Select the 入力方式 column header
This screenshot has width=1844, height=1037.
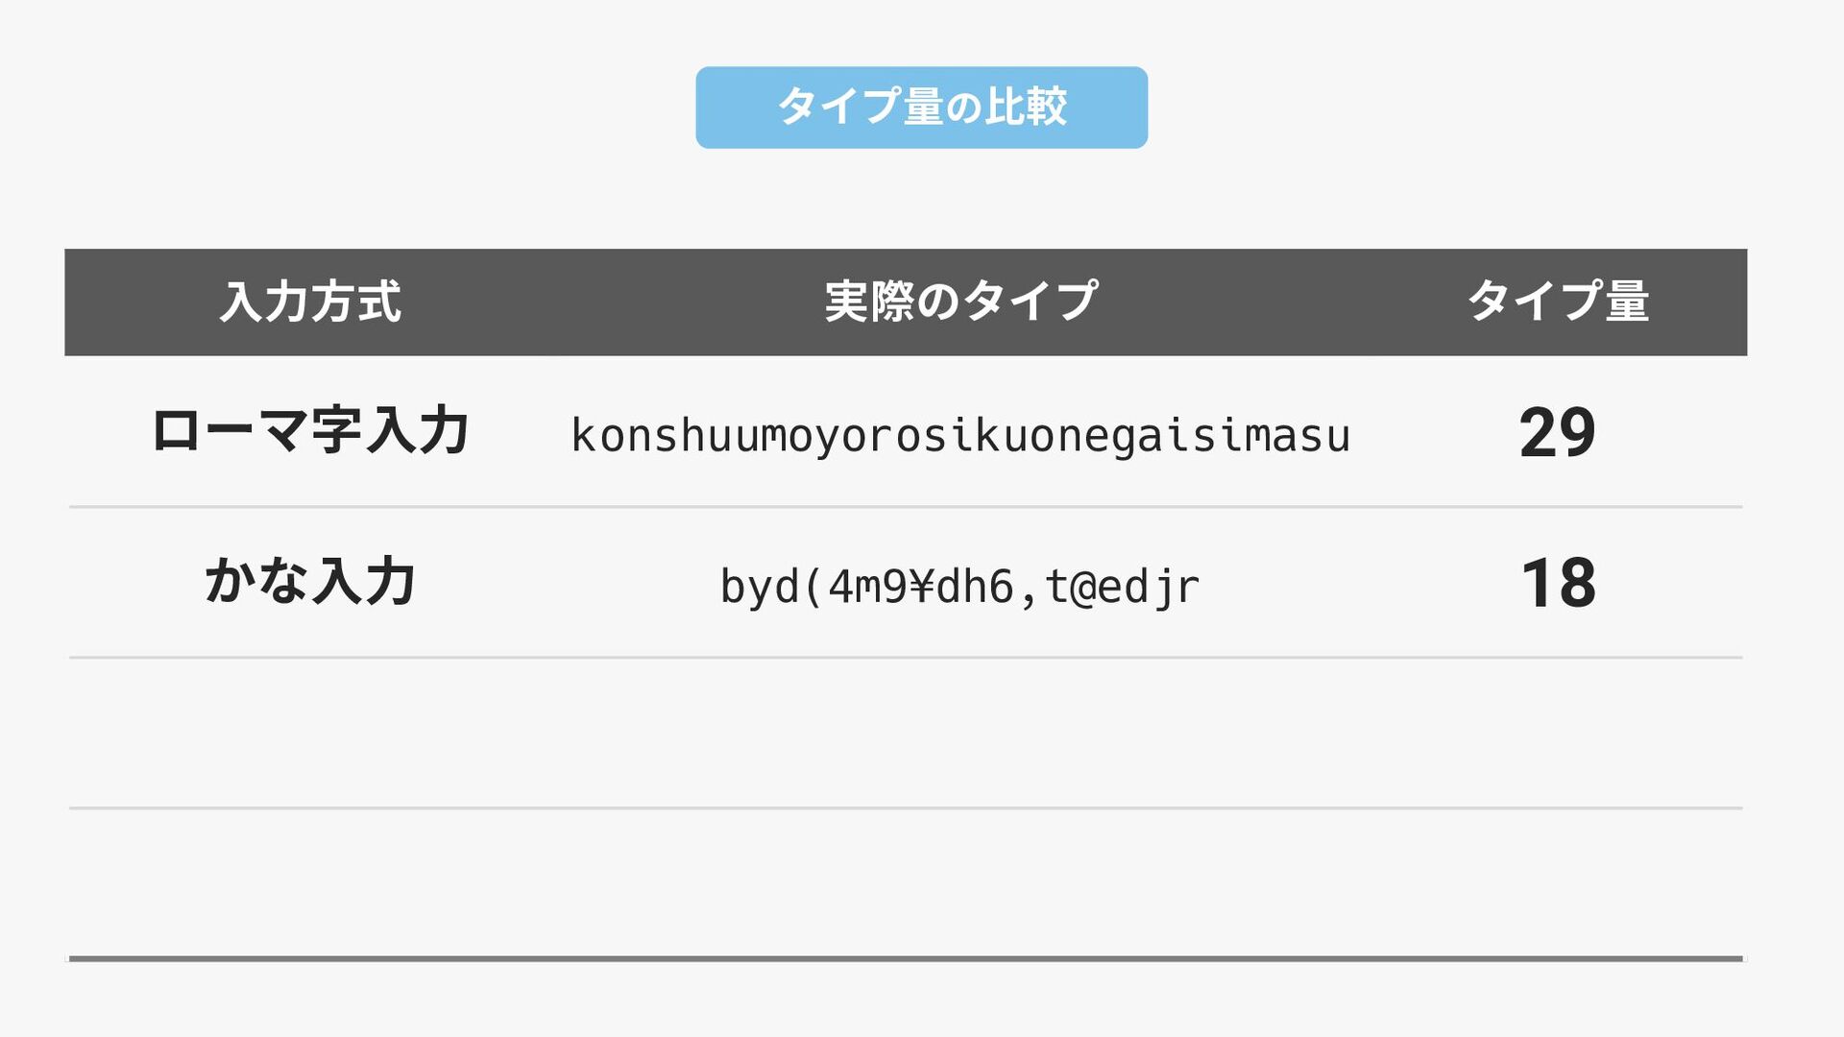310,301
